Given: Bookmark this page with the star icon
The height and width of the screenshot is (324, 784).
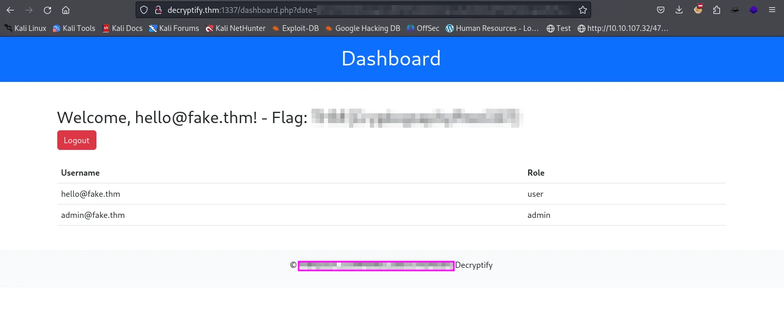Looking at the screenshot, I should click(x=582, y=10).
